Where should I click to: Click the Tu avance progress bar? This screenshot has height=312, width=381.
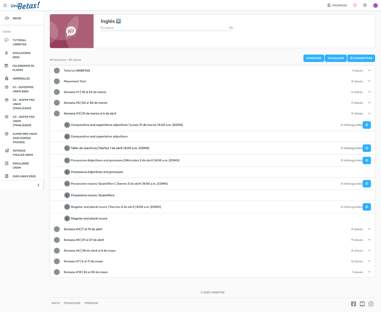pyautogui.click(x=166, y=30)
